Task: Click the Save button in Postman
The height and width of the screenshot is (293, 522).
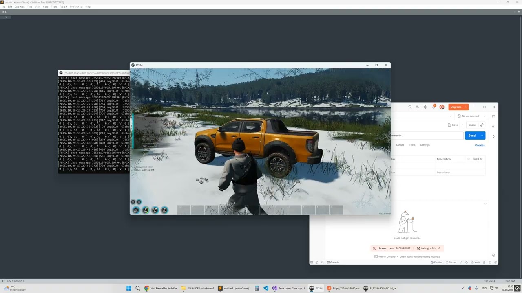Action: (453, 125)
